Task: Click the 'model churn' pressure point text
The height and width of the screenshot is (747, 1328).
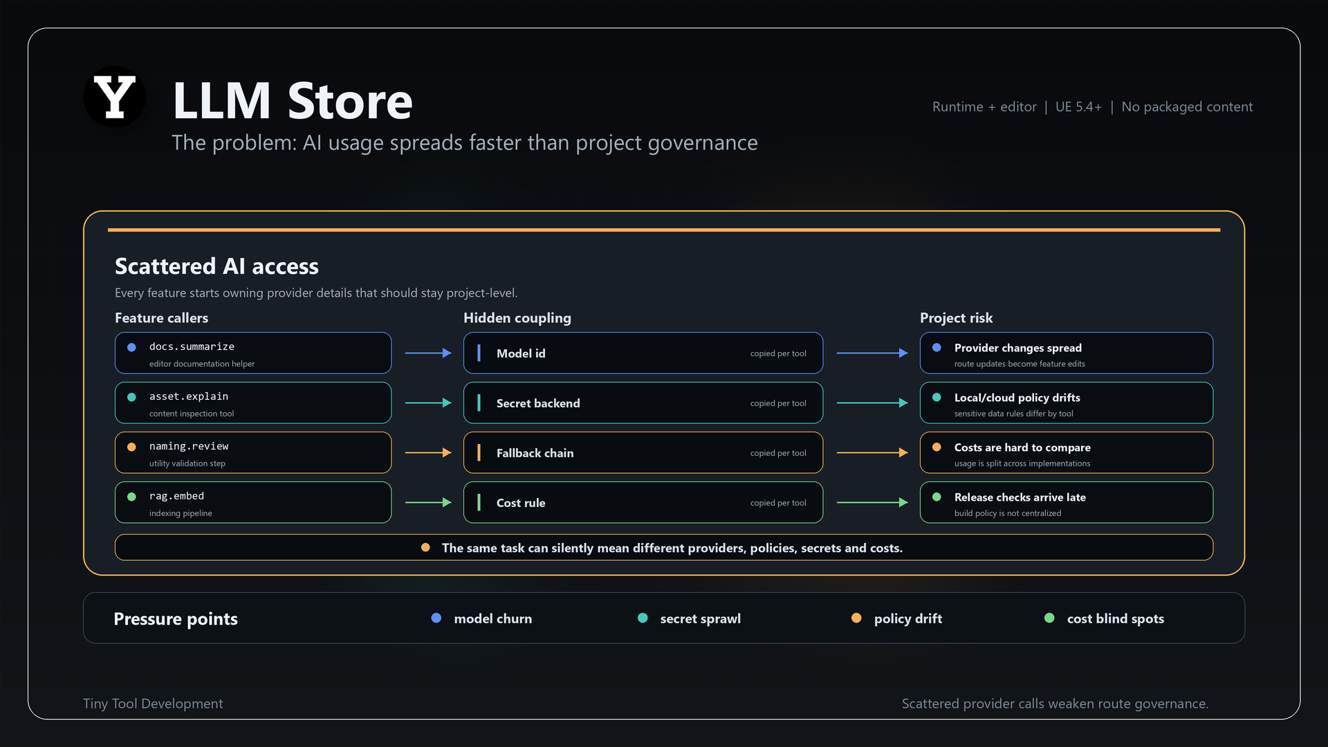Action: click(x=493, y=618)
